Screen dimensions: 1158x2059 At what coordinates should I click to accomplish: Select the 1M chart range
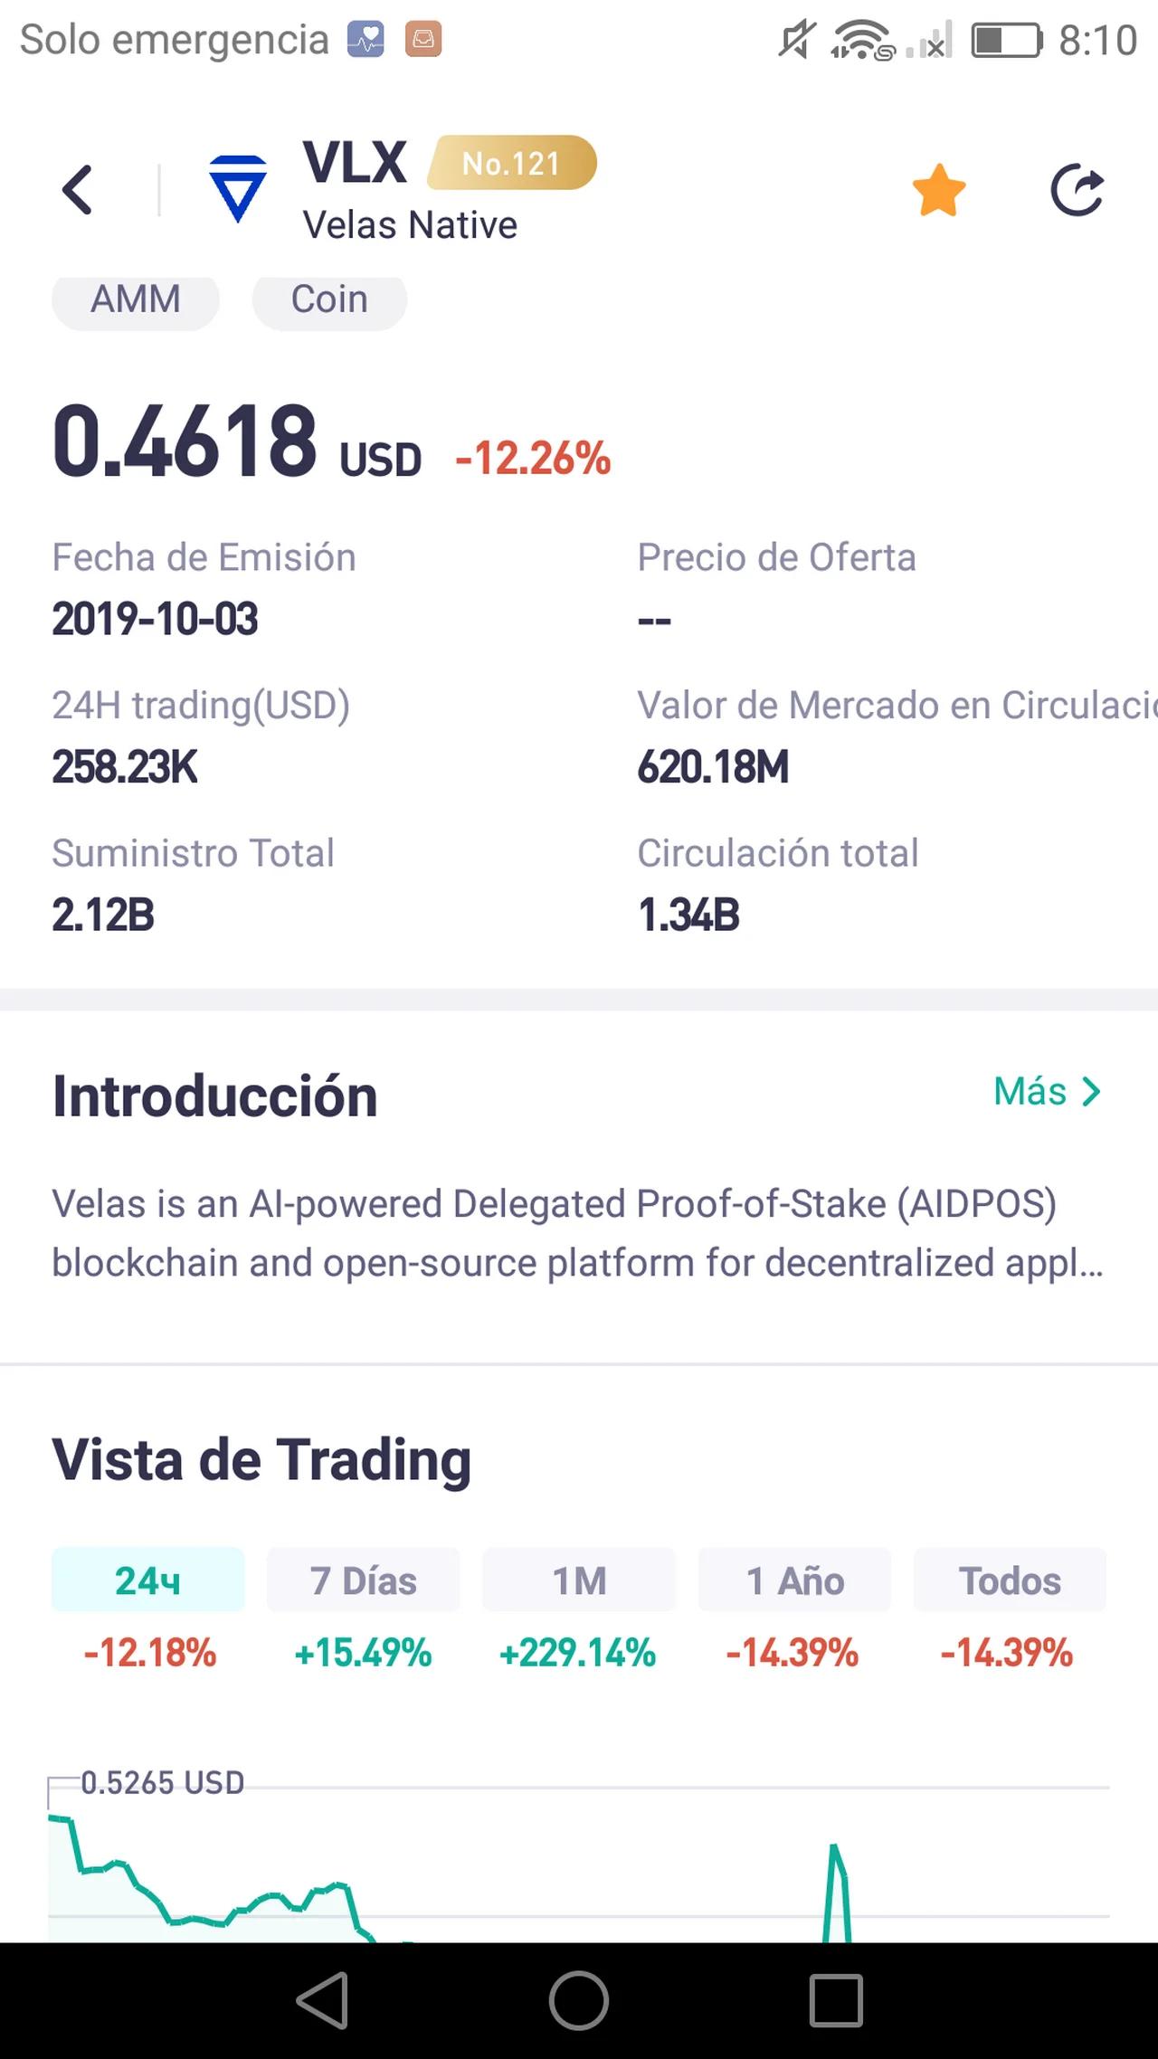click(579, 1580)
